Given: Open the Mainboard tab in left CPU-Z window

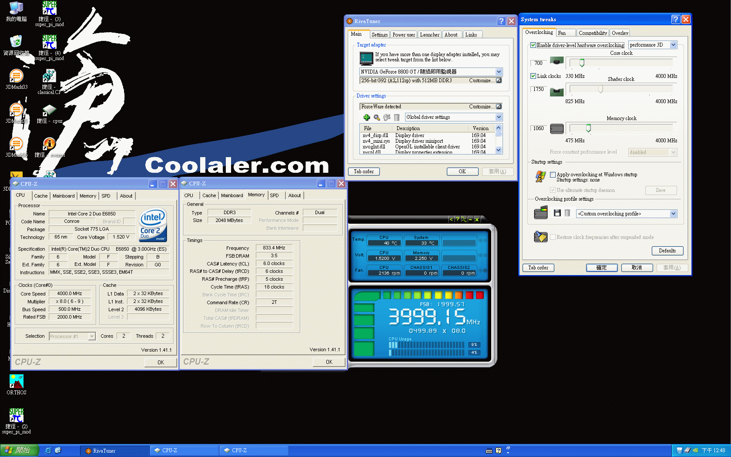Looking at the screenshot, I should 64,196.
